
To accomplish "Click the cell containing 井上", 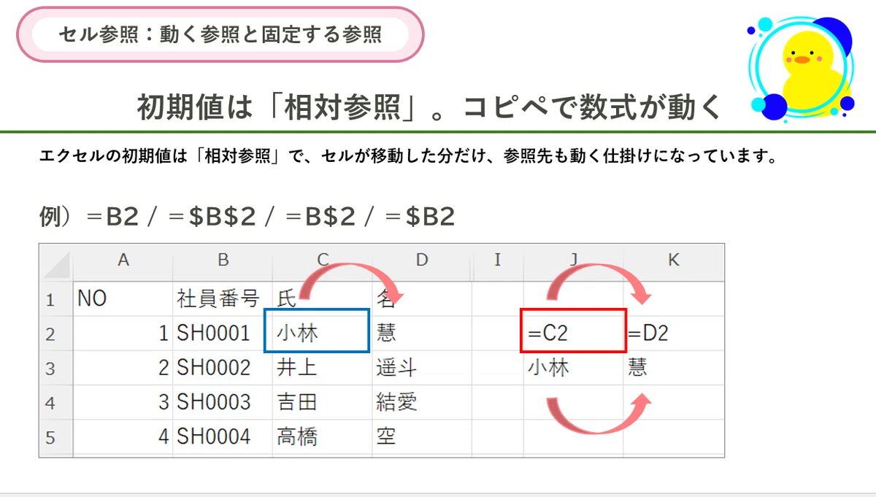I will [322, 368].
